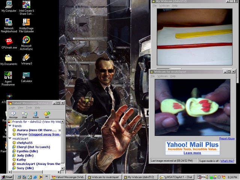Image resolution: width=240 pixels, height=180 pixels.
Task: Select Chryse in friends list
Action: [37, 134]
